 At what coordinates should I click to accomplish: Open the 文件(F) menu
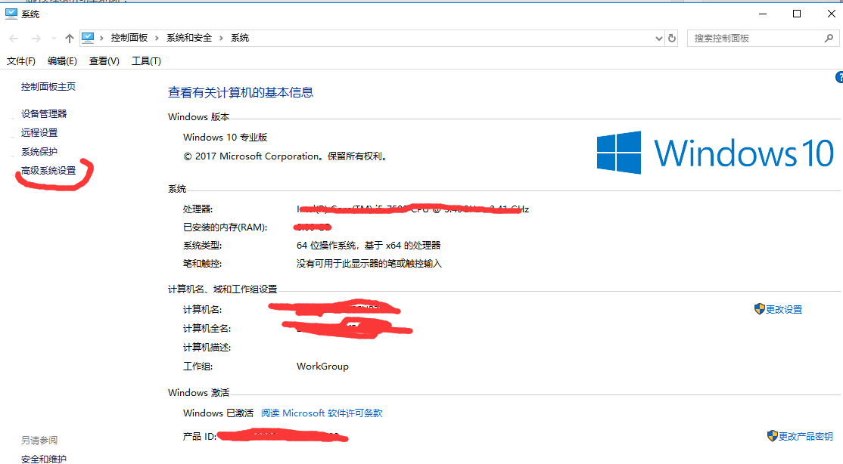(x=21, y=61)
